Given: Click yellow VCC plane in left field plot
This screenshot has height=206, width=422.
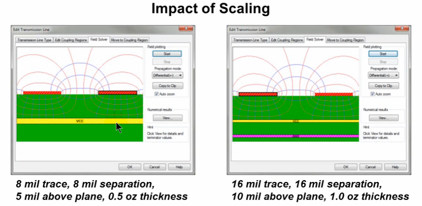Looking at the screenshot, I should (x=80, y=121).
